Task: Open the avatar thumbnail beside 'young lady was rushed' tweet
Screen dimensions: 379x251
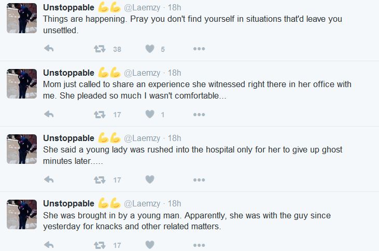Action: 22,149
